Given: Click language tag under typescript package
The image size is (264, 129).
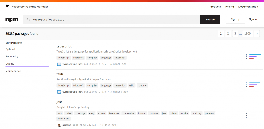Looking at the screenshot, I should pos(106,58).
